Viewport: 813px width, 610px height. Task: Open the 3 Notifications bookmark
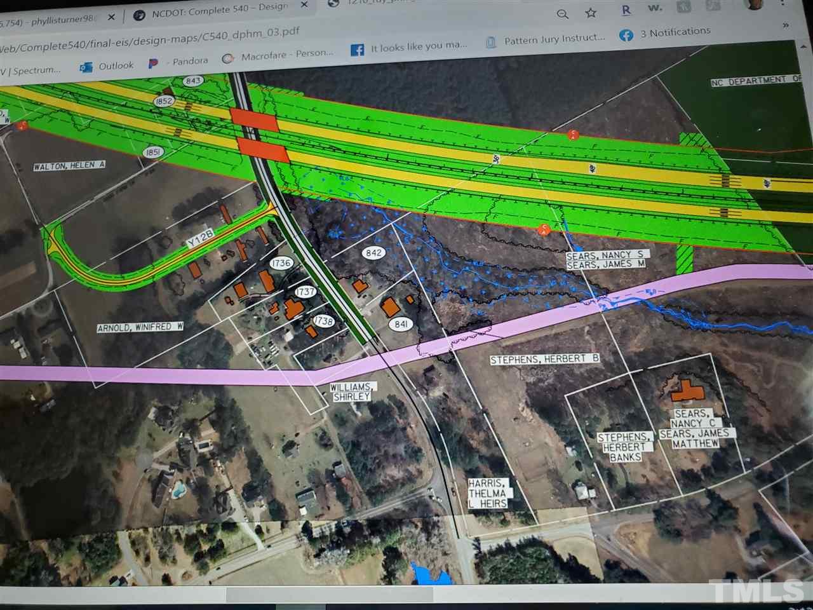click(666, 32)
